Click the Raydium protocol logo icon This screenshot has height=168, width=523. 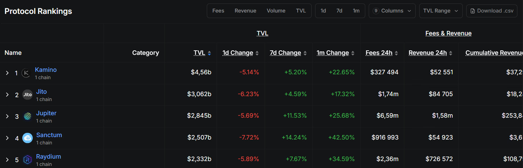[x=28, y=160]
